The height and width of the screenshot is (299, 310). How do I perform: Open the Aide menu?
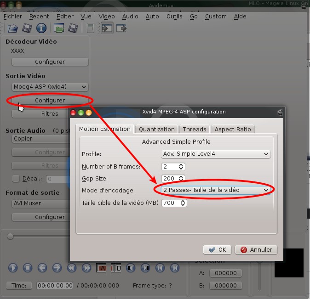pos(240,17)
